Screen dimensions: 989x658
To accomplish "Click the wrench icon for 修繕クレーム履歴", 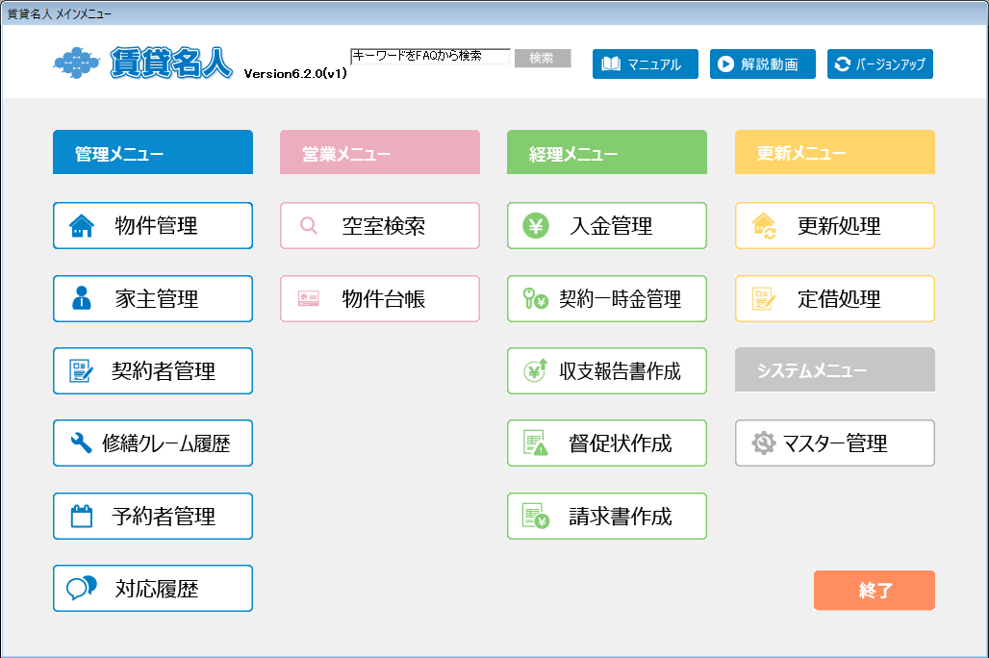I will click(x=82, y=443).
